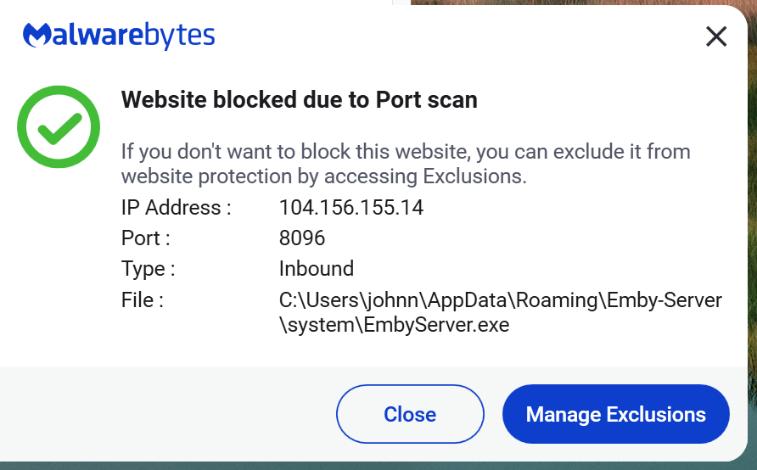Click the 'IP Address :' label

click(176, 208)
